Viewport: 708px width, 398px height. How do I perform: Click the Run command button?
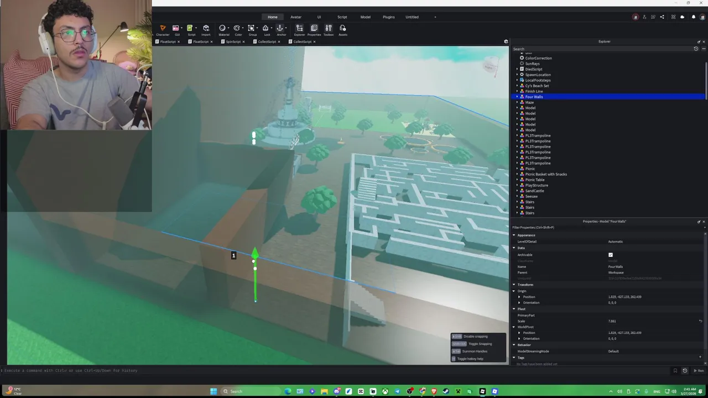pos(699,371)
